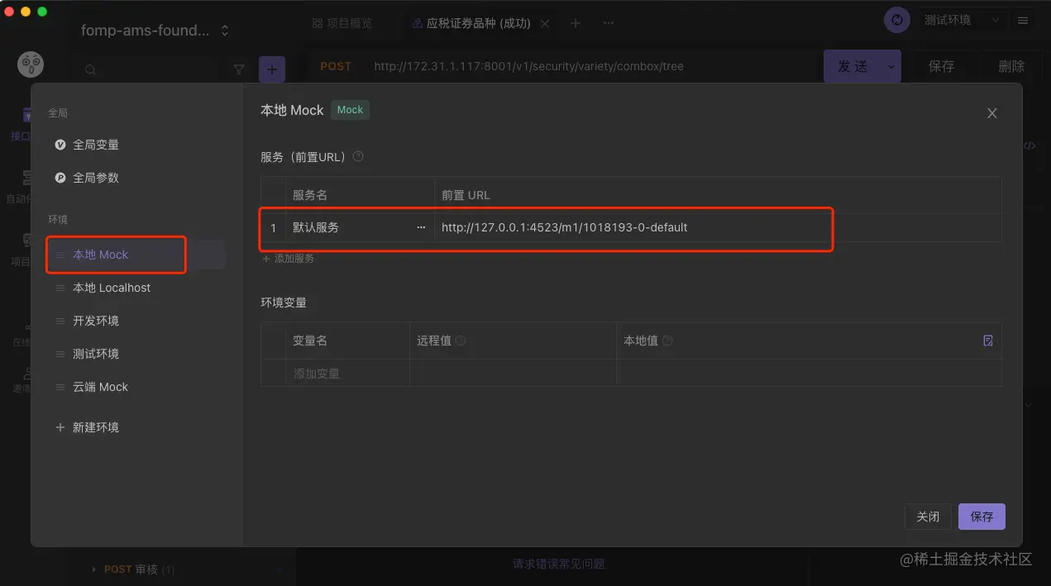Click the 发送 send button
The image size is (1051, 586).
point(853,66)
